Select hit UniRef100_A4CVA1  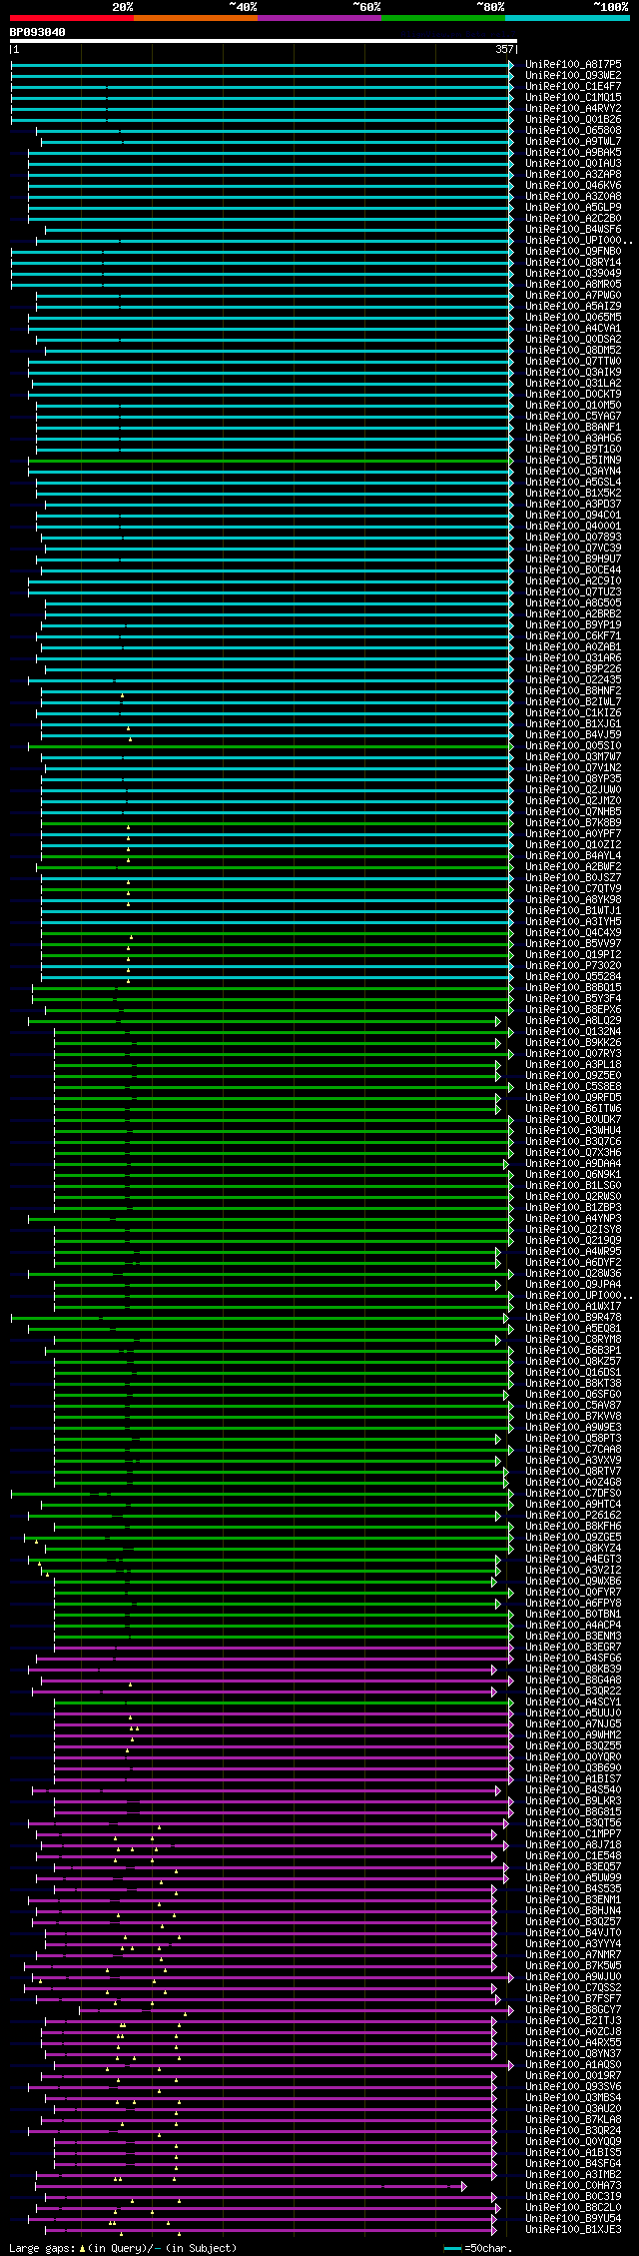click(x=573, y=328)
